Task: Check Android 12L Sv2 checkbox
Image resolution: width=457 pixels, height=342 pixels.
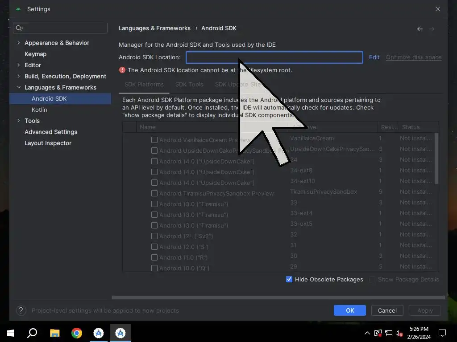Action: coord(154,236)
